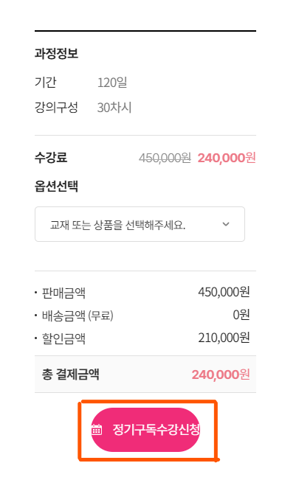Click the 120일 duration value
This screenshot has width=299, height=477.
[112, 82]
